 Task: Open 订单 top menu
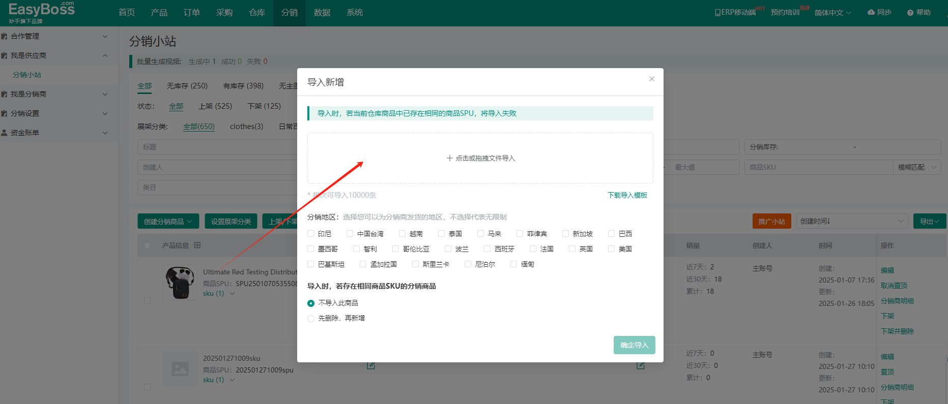coord(192,13)
